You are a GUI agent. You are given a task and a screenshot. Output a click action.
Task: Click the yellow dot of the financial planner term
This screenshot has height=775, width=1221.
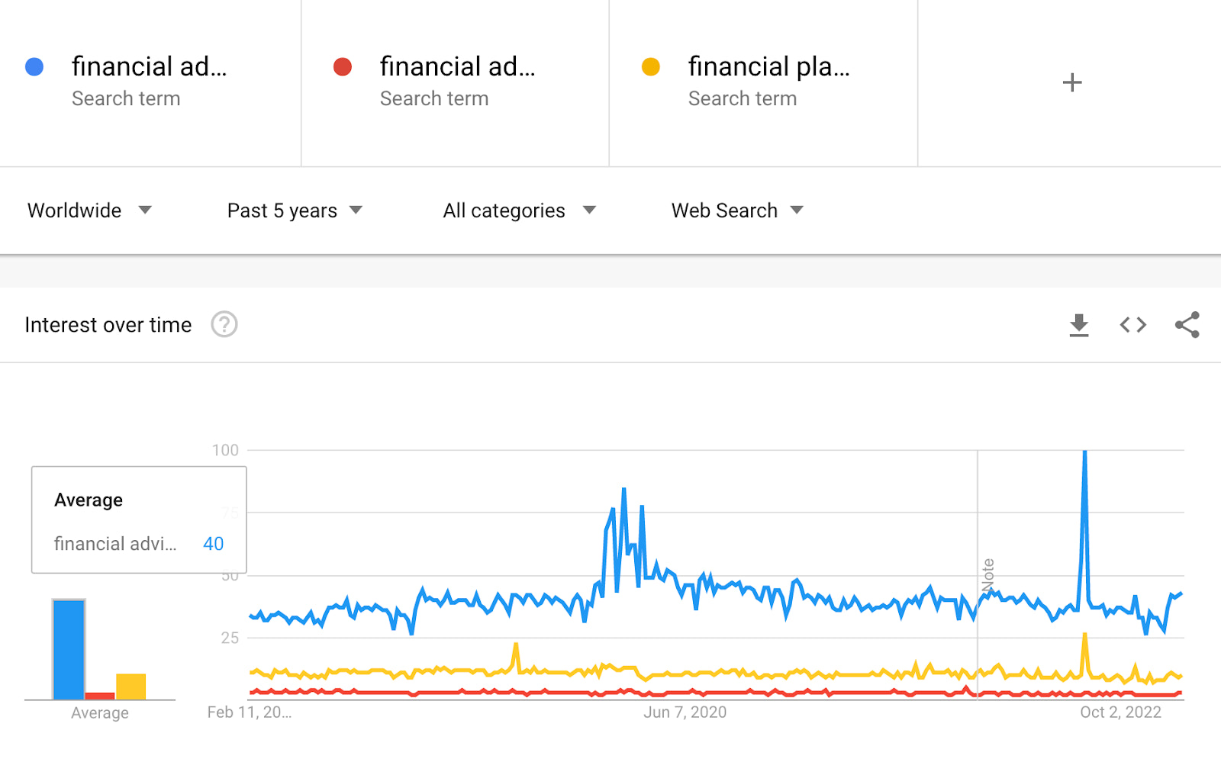click(x=651, y=67)
